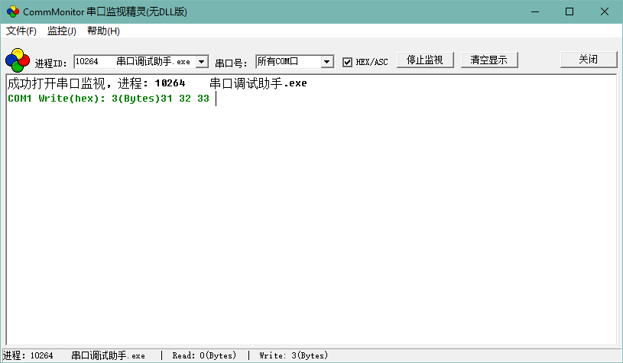Viewport: 623px width, 363px height.
Task: Open the 文件(F) menu
Action: click(21, 31)
